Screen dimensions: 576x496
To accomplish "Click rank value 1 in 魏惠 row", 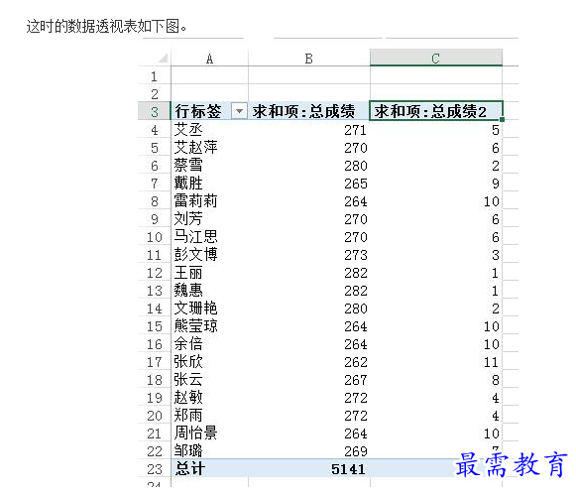I will 495,291.
